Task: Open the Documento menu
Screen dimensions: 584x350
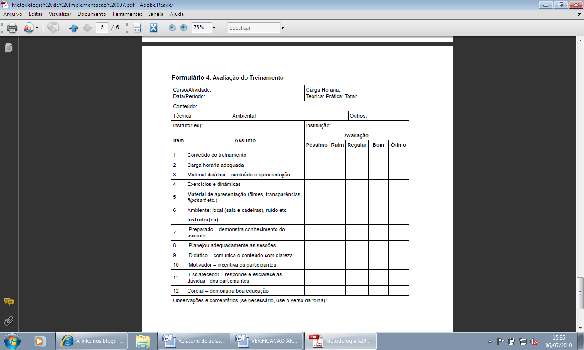Action: pyautogui.click(x=92, y=14)
